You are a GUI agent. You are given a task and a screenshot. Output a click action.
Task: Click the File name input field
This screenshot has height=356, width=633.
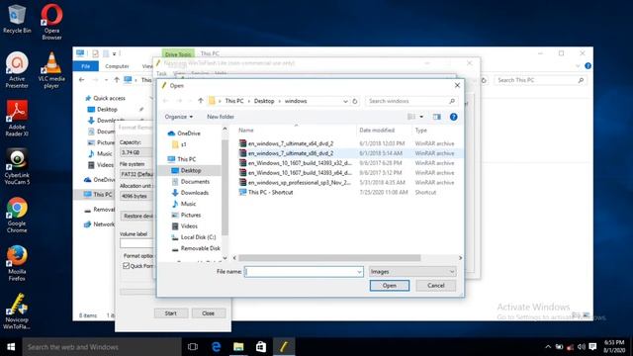(301, 272)
